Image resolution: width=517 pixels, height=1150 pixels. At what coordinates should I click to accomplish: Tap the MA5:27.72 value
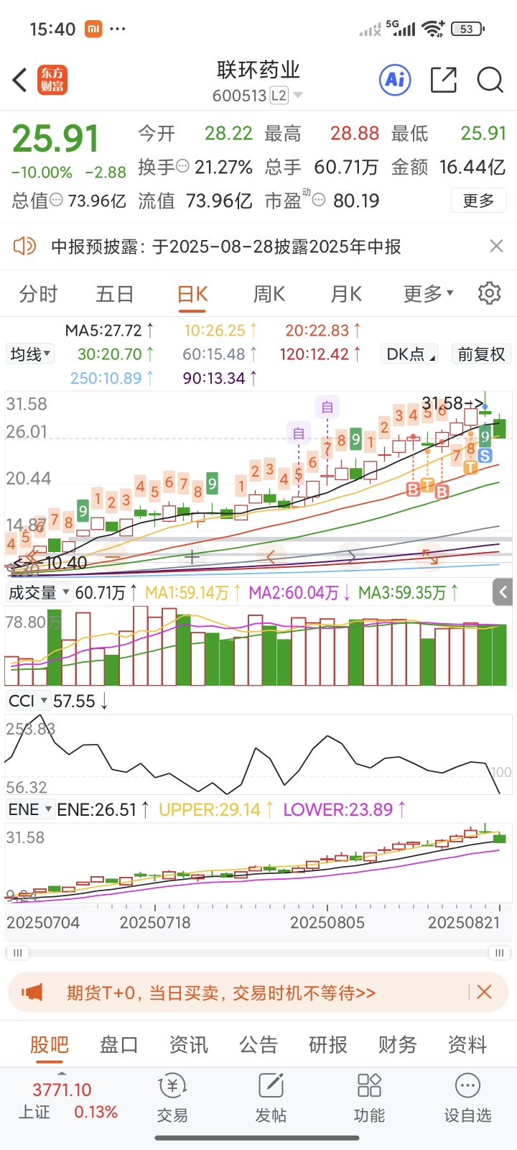pyautogui.click(x=109, y=331)
